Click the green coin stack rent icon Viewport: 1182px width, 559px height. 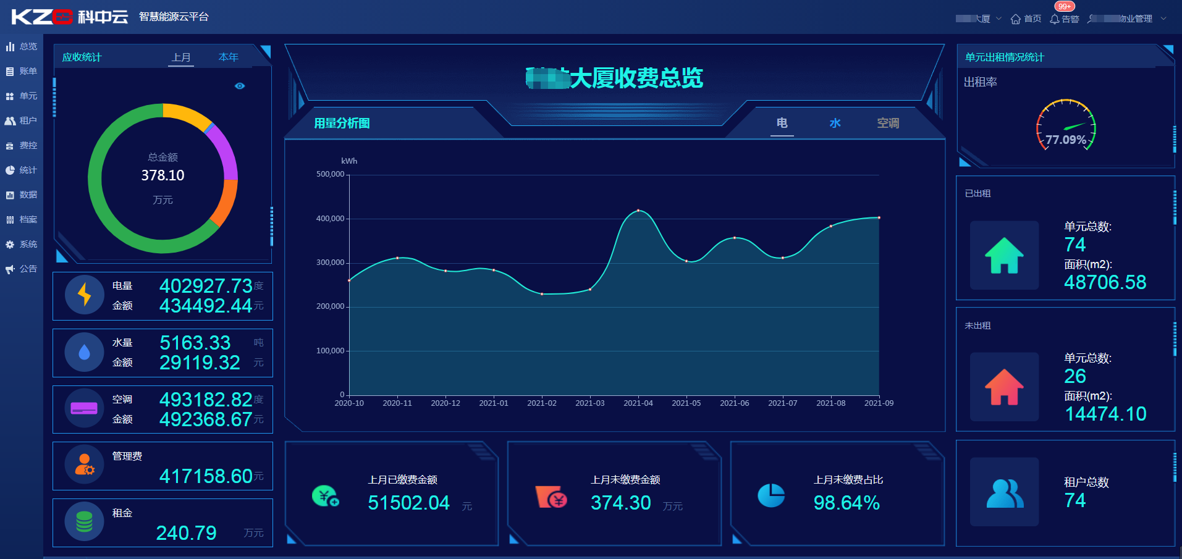click(x=85, y=522)
